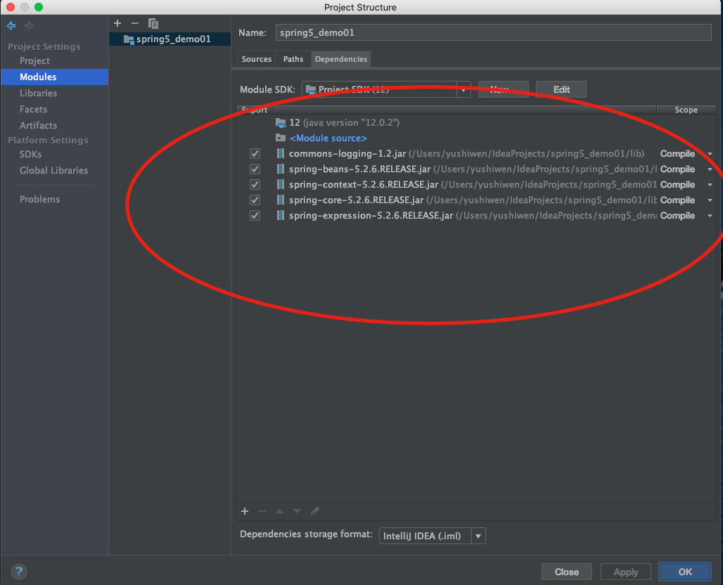723x585 pixels.
Task: Toggle export checkbox for spring-expression-5.2.6.RELEASE.jar
Action: (x=255, y=215)
